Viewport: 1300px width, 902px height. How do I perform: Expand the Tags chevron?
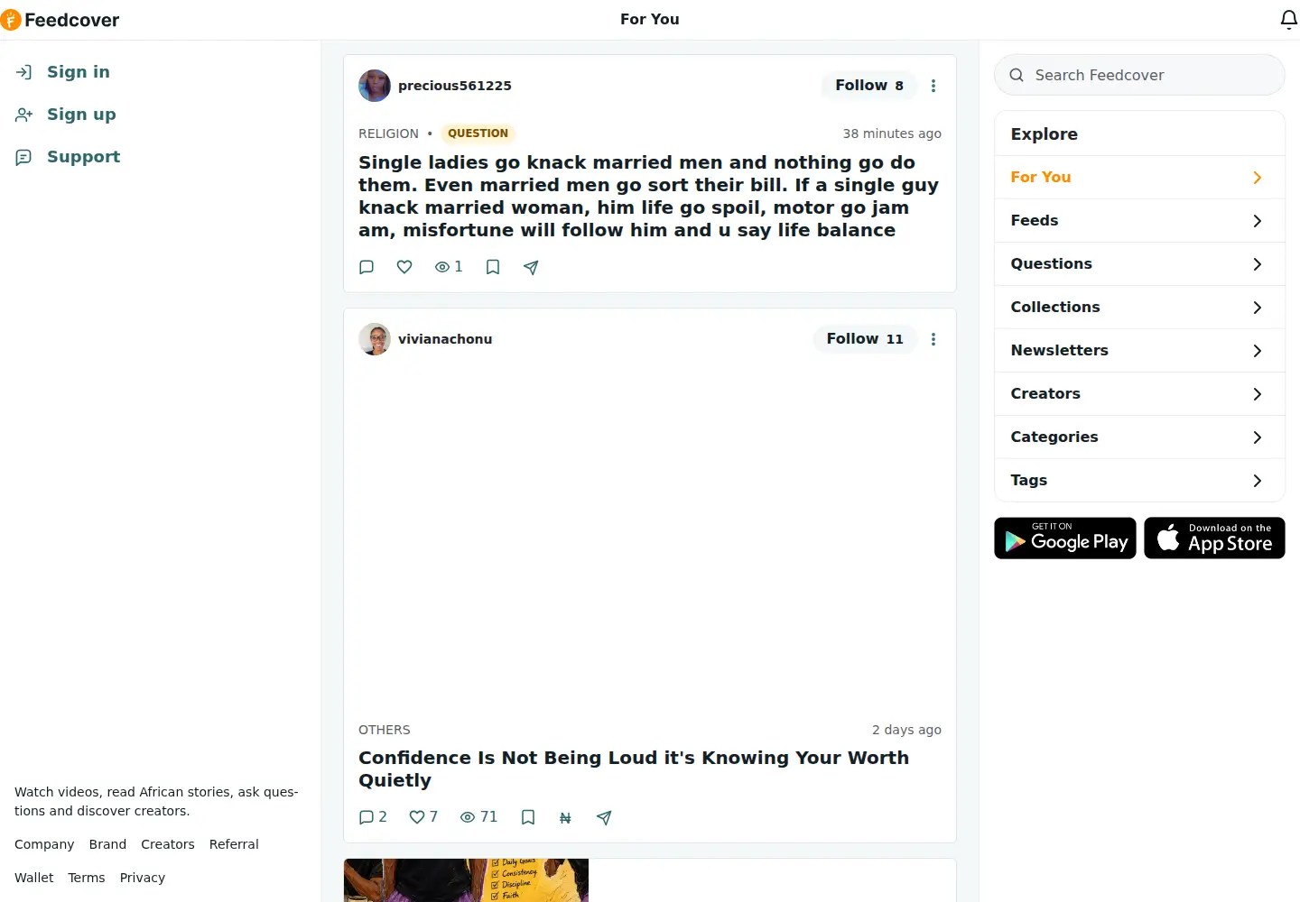pyautogui.click(x=1257, y=481)
